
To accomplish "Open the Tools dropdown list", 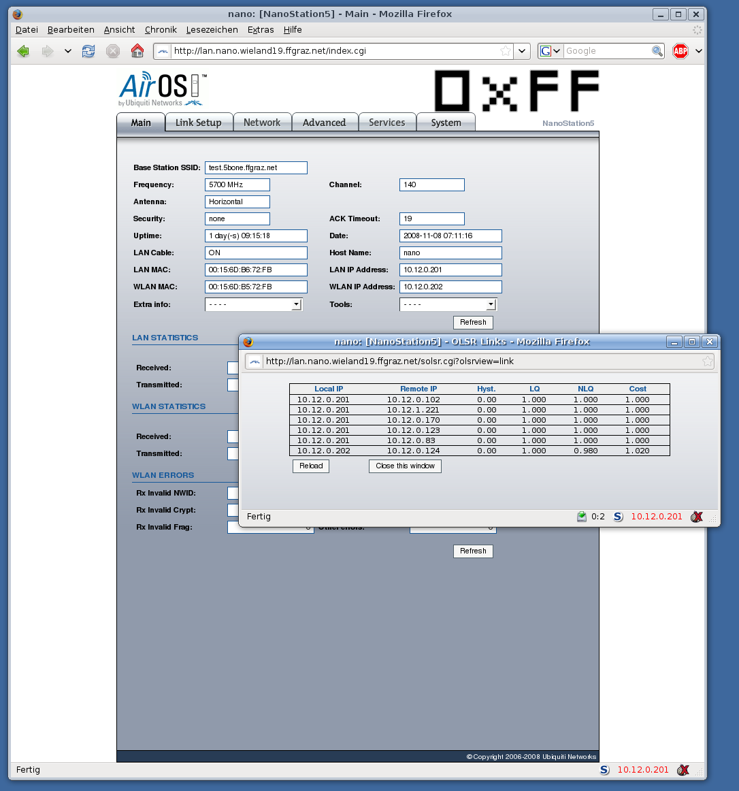I will [491, 305].
